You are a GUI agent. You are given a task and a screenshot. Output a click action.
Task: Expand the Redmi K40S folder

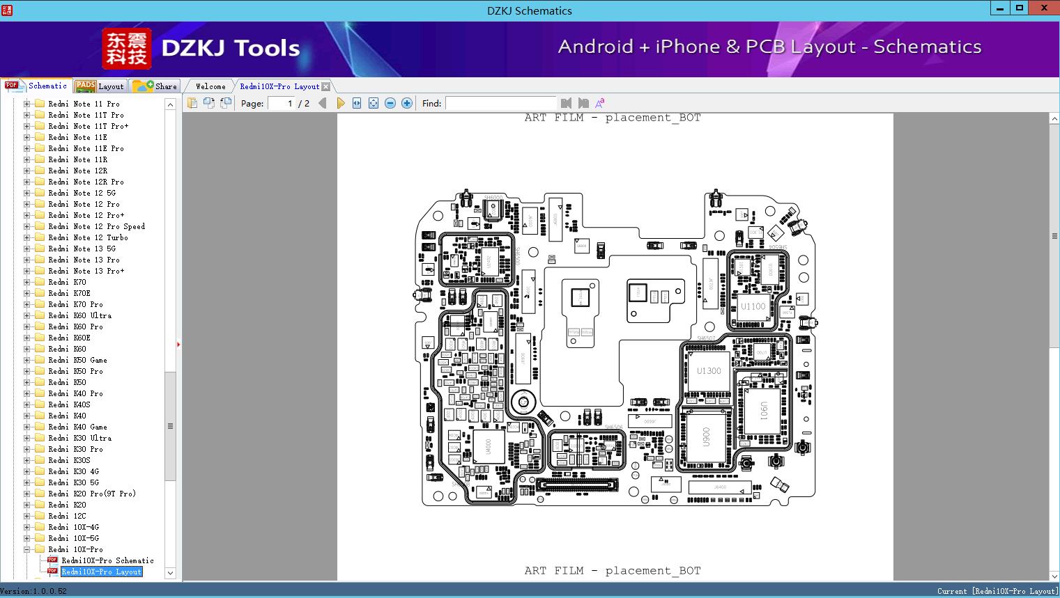point(27,404)
